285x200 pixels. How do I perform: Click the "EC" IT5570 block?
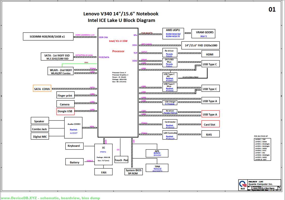tap(103, 155)
